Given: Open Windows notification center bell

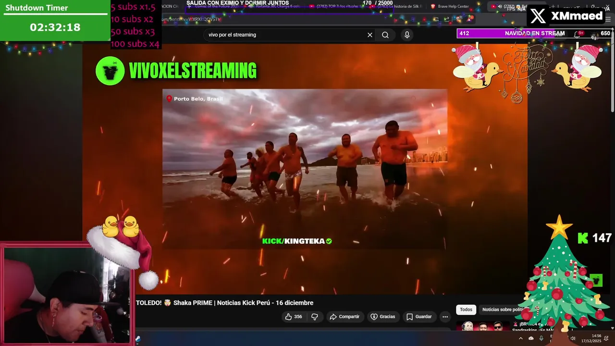Looking at the screenshot, I should 607,338.
